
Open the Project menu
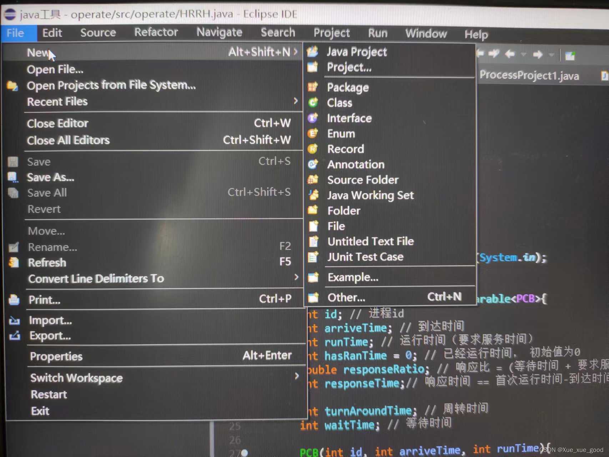[x=332, y=33]
